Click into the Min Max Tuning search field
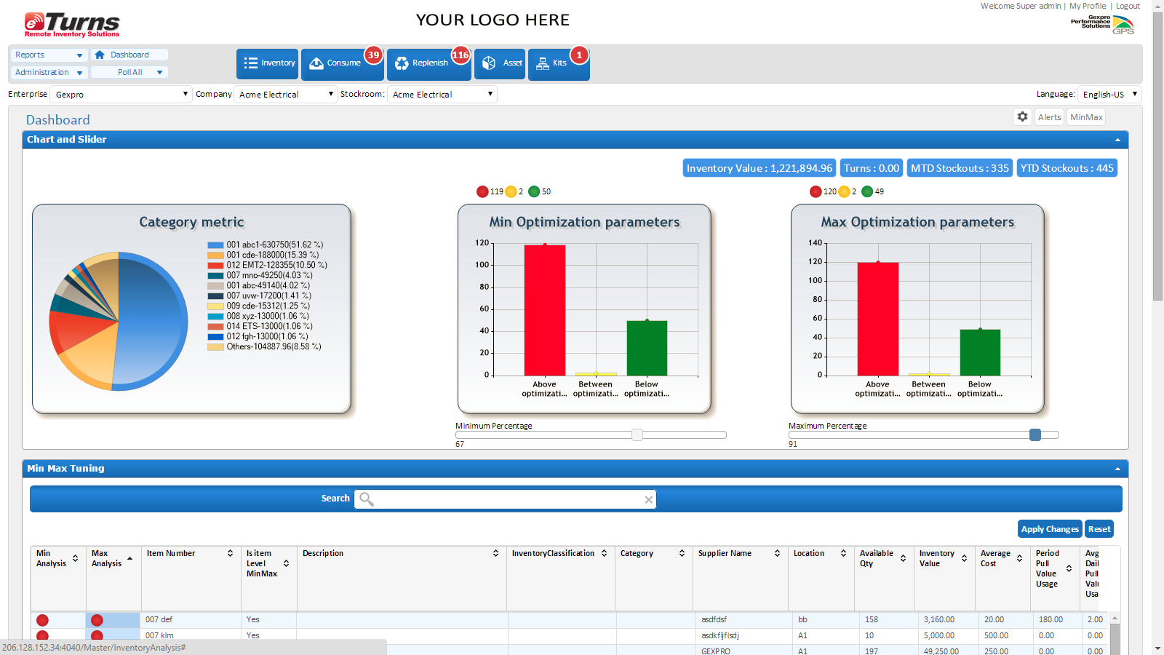Screen dimensions: 1164x655 point(509,499)
